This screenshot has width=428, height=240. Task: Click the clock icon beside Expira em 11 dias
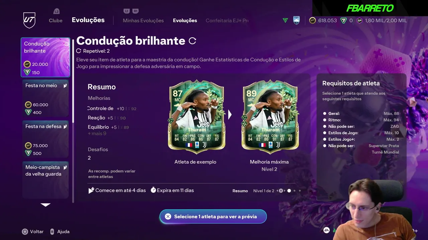(153, 190)
